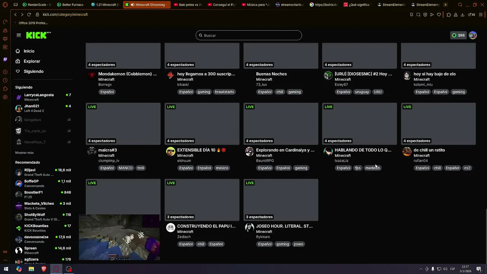Open the Kick hamburger sidebar menu
The image size is (487, 274).
[19, 35]
